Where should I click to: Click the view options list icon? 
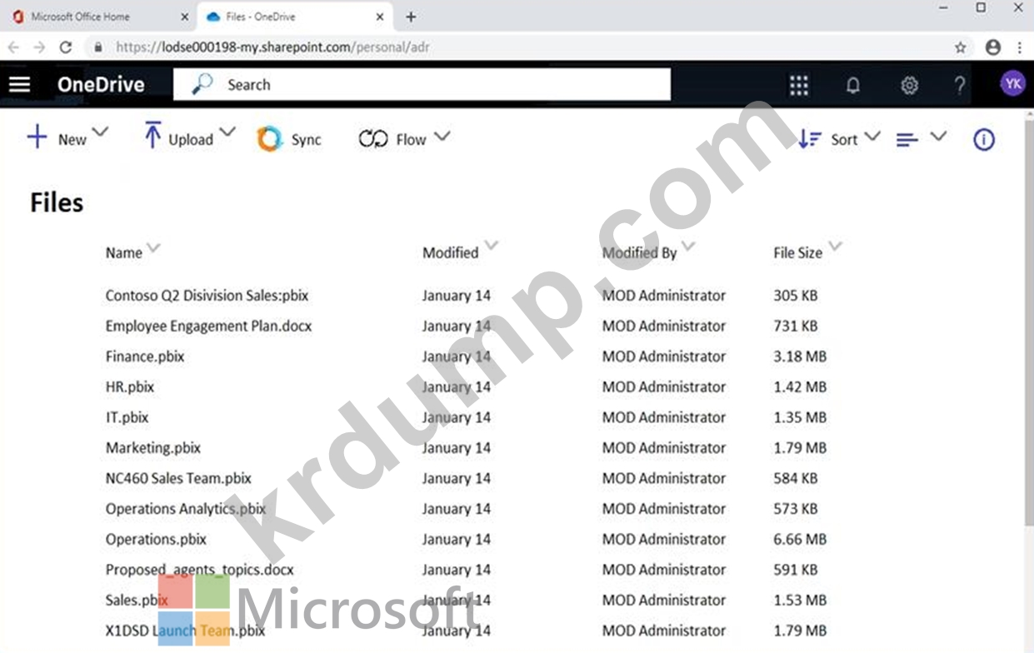pos(907,140)
